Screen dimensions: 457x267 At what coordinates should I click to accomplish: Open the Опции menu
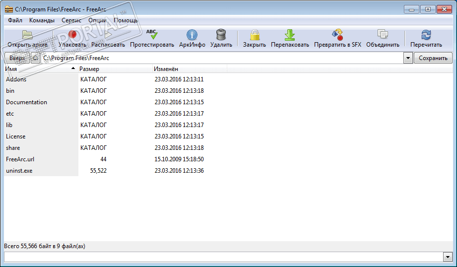[97, 20]
